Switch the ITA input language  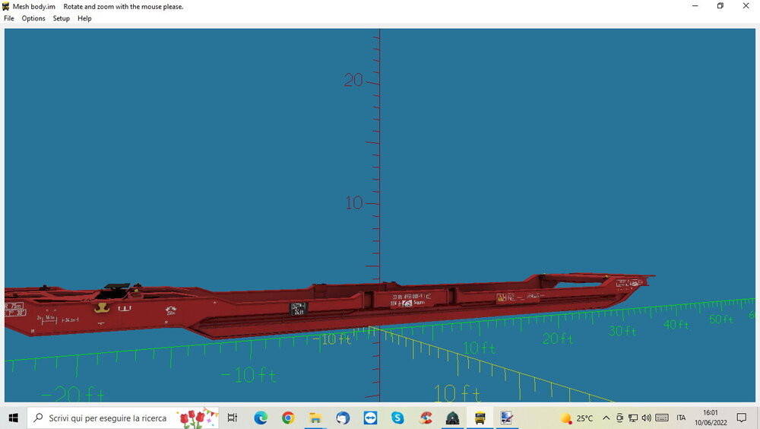coord(681,418)
